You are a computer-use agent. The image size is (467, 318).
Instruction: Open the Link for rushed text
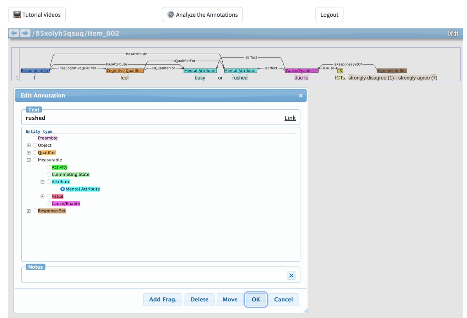290,118
